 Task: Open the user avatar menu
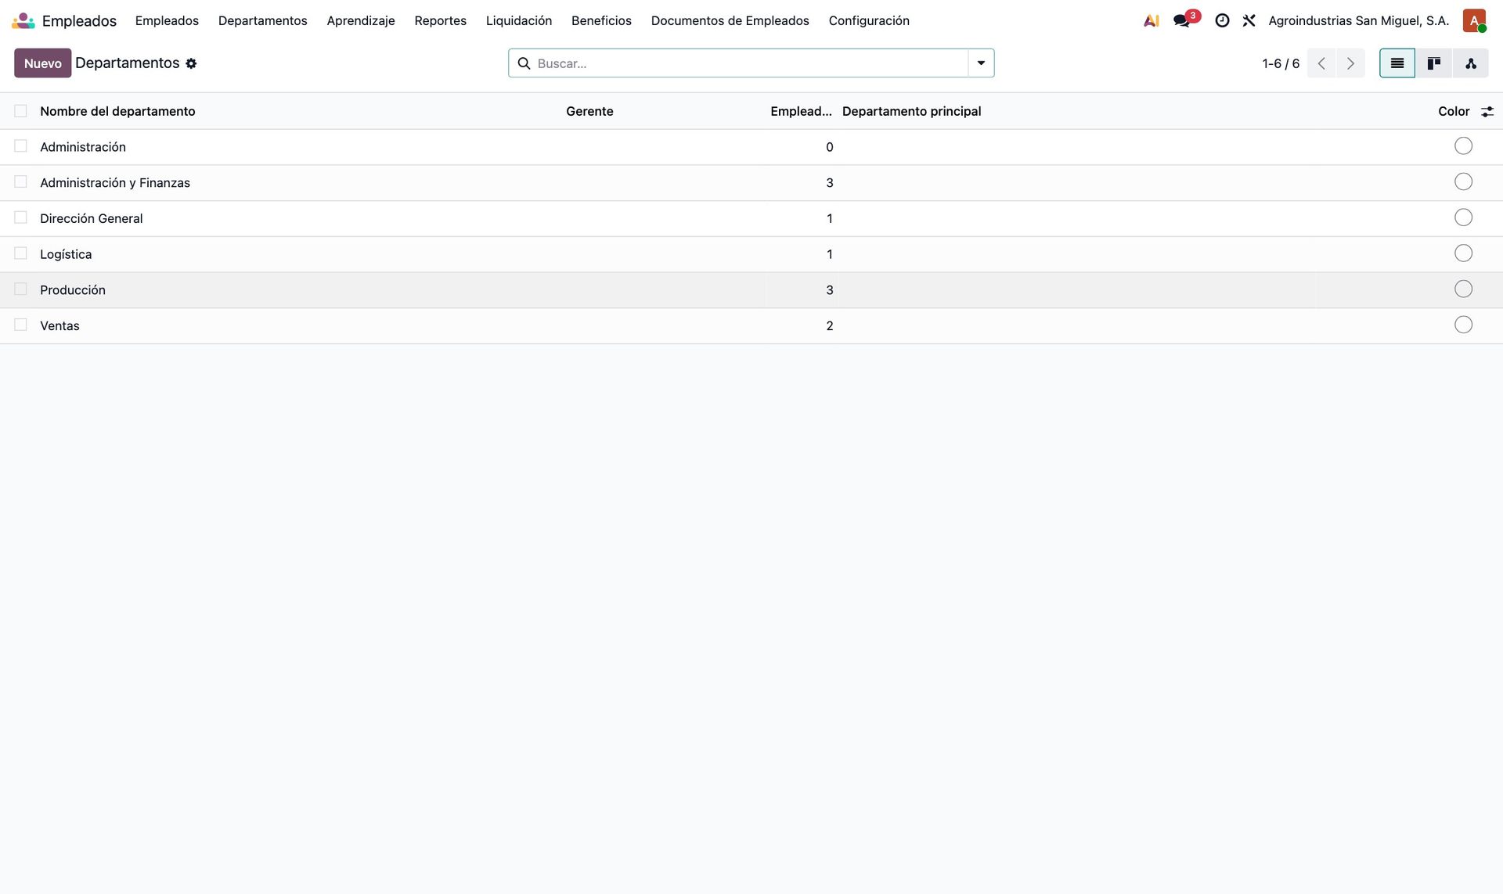[1474, 20]
